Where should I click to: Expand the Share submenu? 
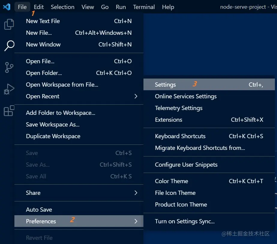79,193
